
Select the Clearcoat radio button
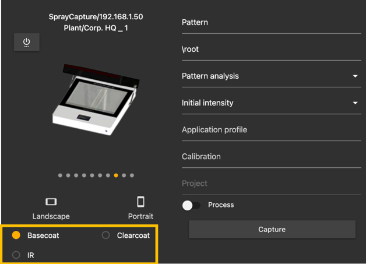pyautogui.click(x=105, y=235)
